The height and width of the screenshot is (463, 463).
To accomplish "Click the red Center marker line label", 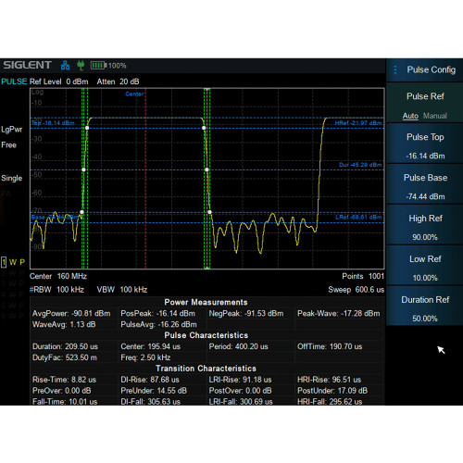I will 134,94.
